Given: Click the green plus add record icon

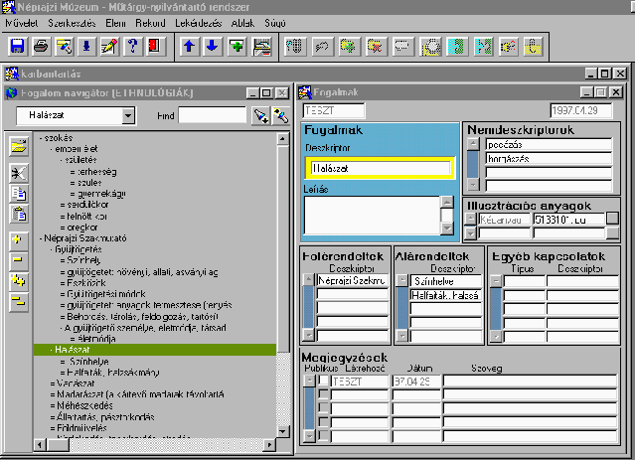Looking at the screenshot, I should pos(238,46).
